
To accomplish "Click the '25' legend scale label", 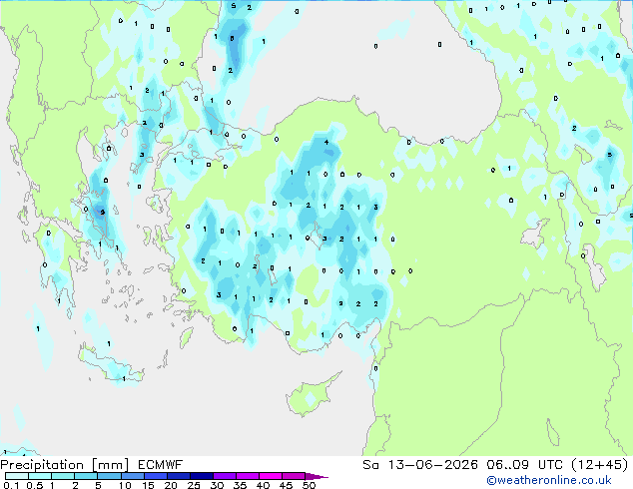I will point(194,485).
